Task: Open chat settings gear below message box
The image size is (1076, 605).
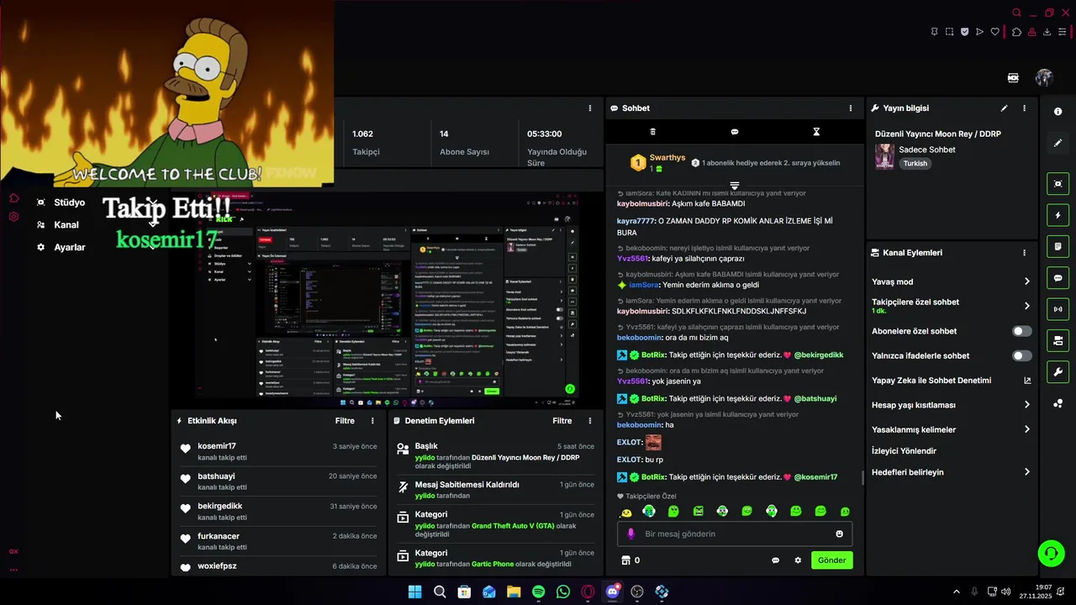Action: point(798,560)
